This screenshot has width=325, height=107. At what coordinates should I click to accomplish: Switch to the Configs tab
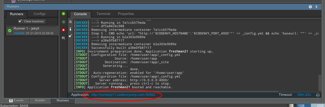(39, 14)
